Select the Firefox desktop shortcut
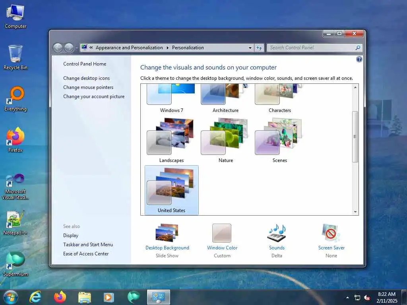The width and height of the screenshot is (407, 305). 16,140
